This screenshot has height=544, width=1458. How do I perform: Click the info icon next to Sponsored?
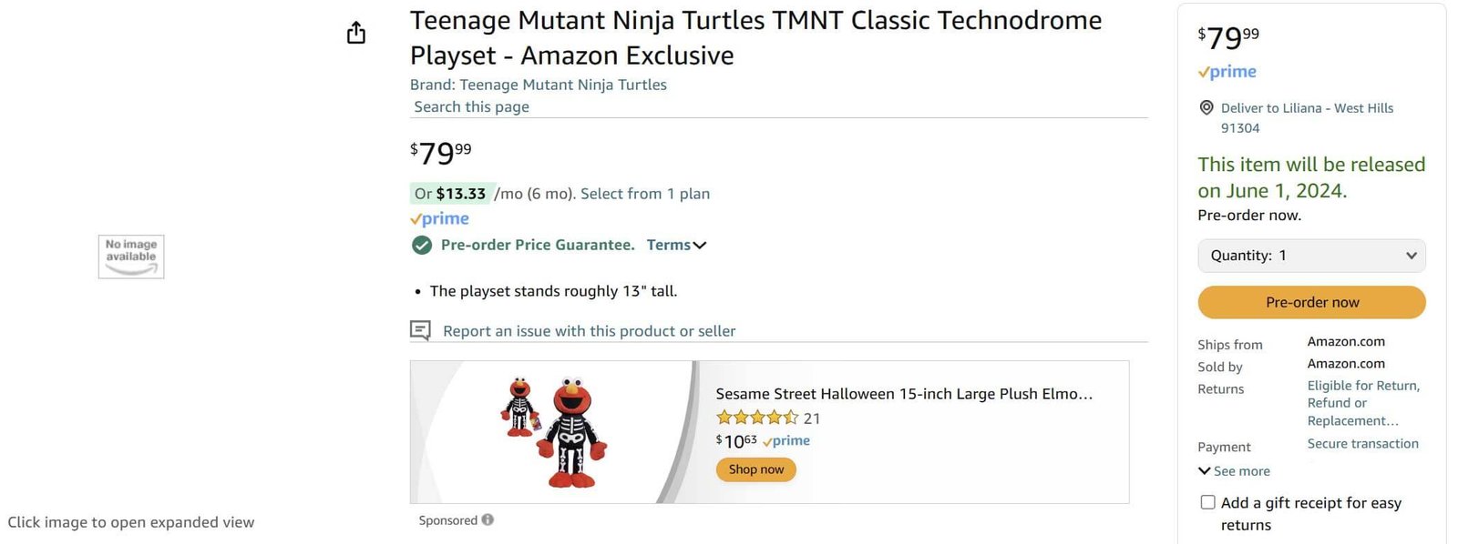click(x=488, y=519)
